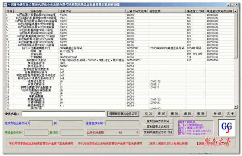Click the 添加 (add) button
Image resolution: width=242 pixels, height=156 pixels.
point(148,114)
